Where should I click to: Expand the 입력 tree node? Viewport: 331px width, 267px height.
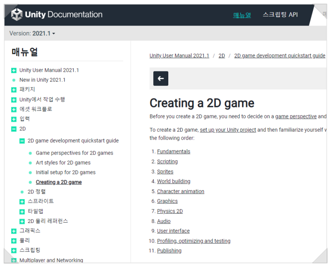pos(14,119)
